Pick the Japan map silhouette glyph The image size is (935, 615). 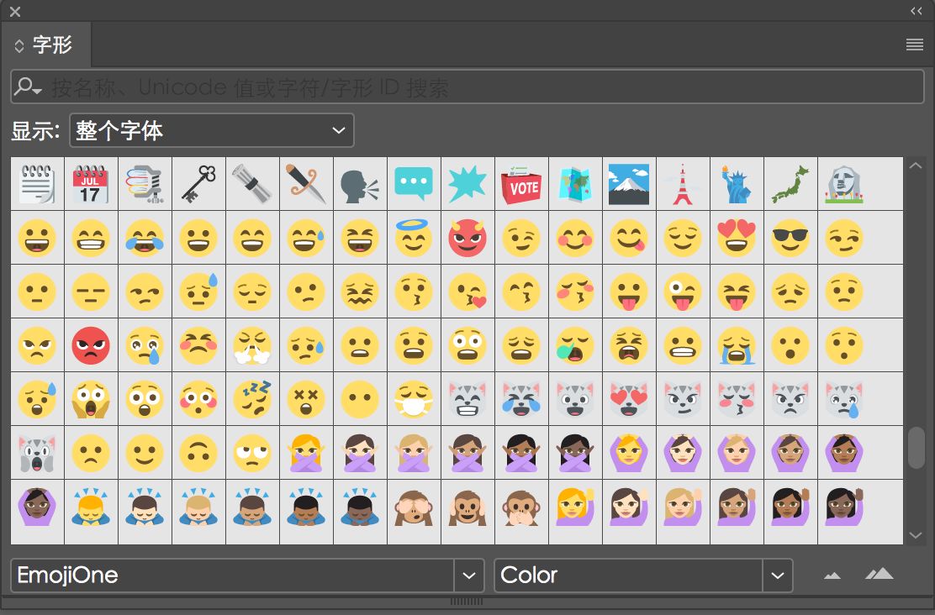[790, 183]
